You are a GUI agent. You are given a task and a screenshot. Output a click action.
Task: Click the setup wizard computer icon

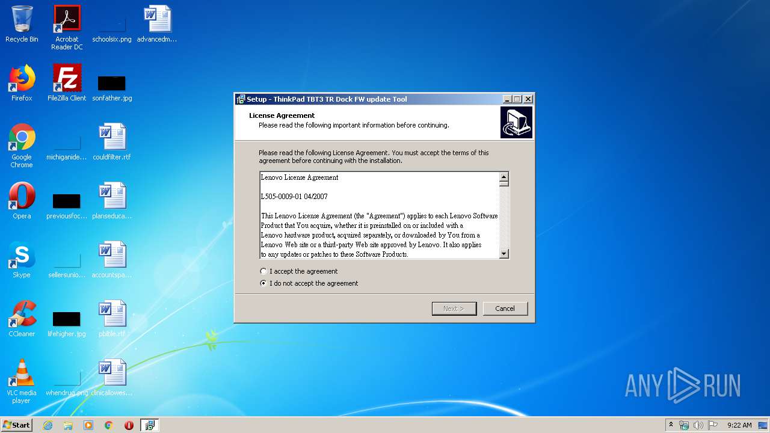point(516,122)
